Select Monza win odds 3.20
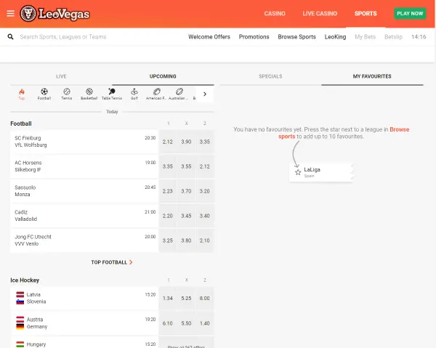The image size is (436, 348). (205, 191)
